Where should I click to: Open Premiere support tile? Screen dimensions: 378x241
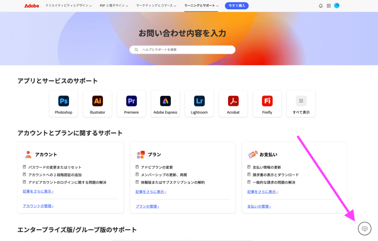point(131,104)
